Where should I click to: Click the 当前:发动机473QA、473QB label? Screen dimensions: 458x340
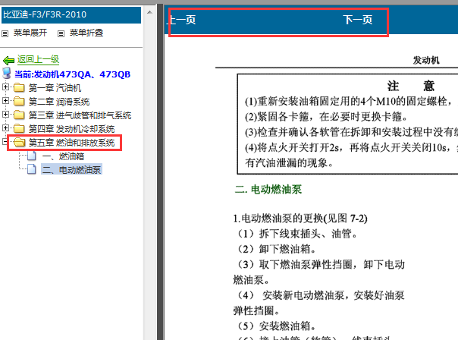73,74
